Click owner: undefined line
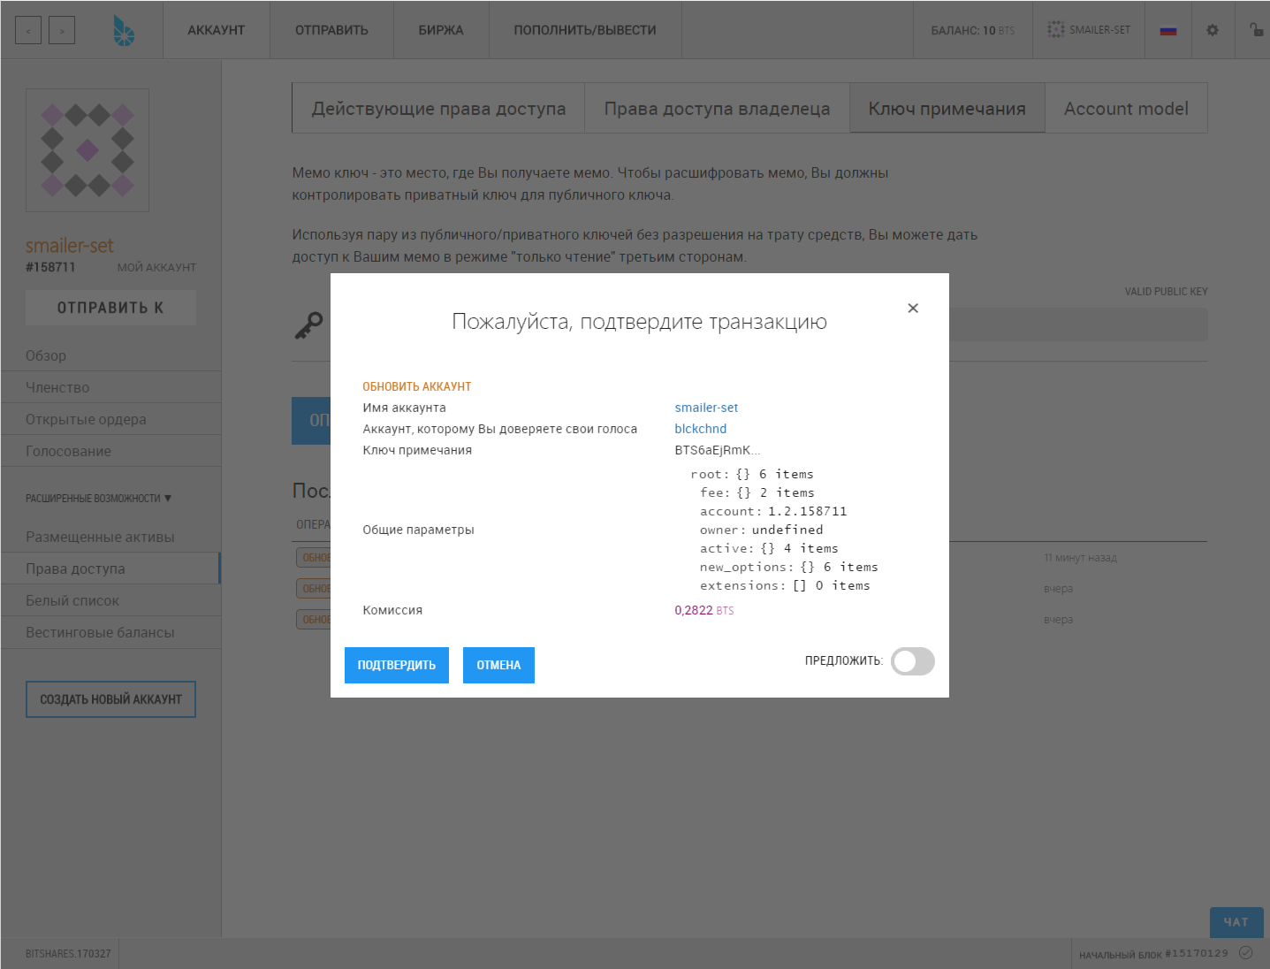Image resolution: width=1270 pixels, height=969 pixels. 762,530
